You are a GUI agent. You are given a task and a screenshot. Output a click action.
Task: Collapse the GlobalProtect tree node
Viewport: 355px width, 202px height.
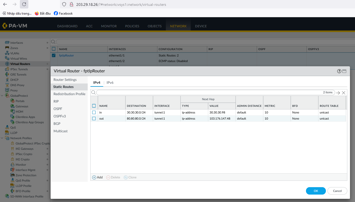pyautogui.click(x=2, y=96)
